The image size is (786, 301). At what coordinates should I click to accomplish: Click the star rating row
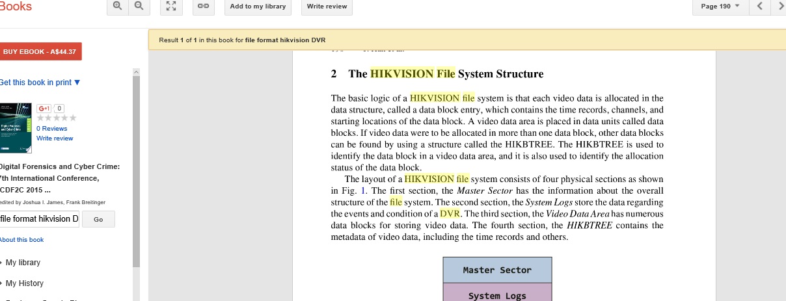click(57, 118)
